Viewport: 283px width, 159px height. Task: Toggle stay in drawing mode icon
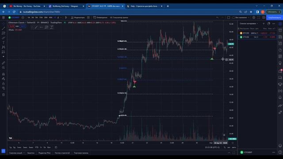[x=4, y=79]
